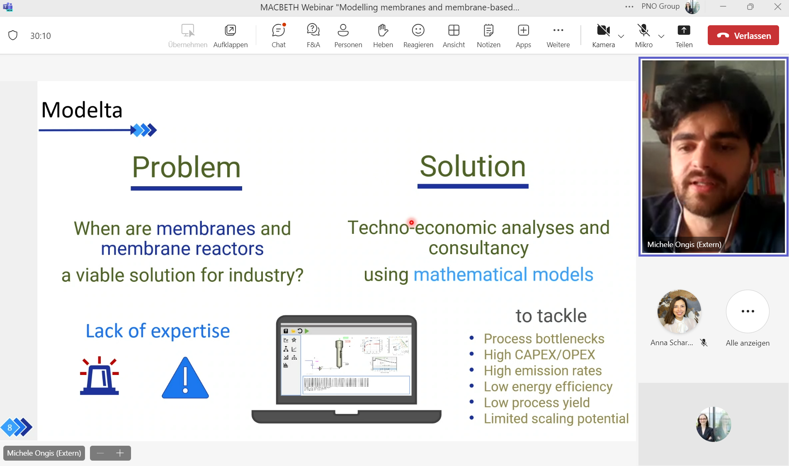789x466 pixels.
Task: Raise hand with Heben
Action: pos(383,36)
